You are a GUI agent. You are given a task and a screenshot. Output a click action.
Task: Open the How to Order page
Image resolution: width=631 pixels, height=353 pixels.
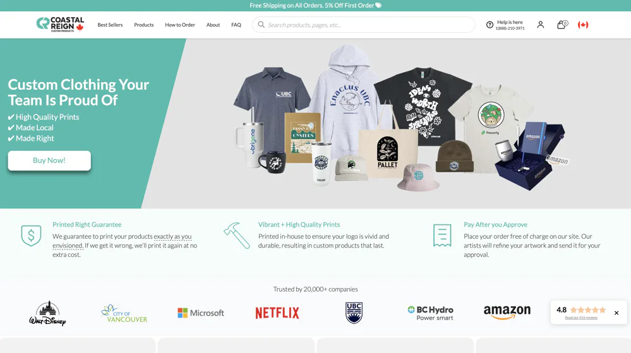click(x=180, y=25)
